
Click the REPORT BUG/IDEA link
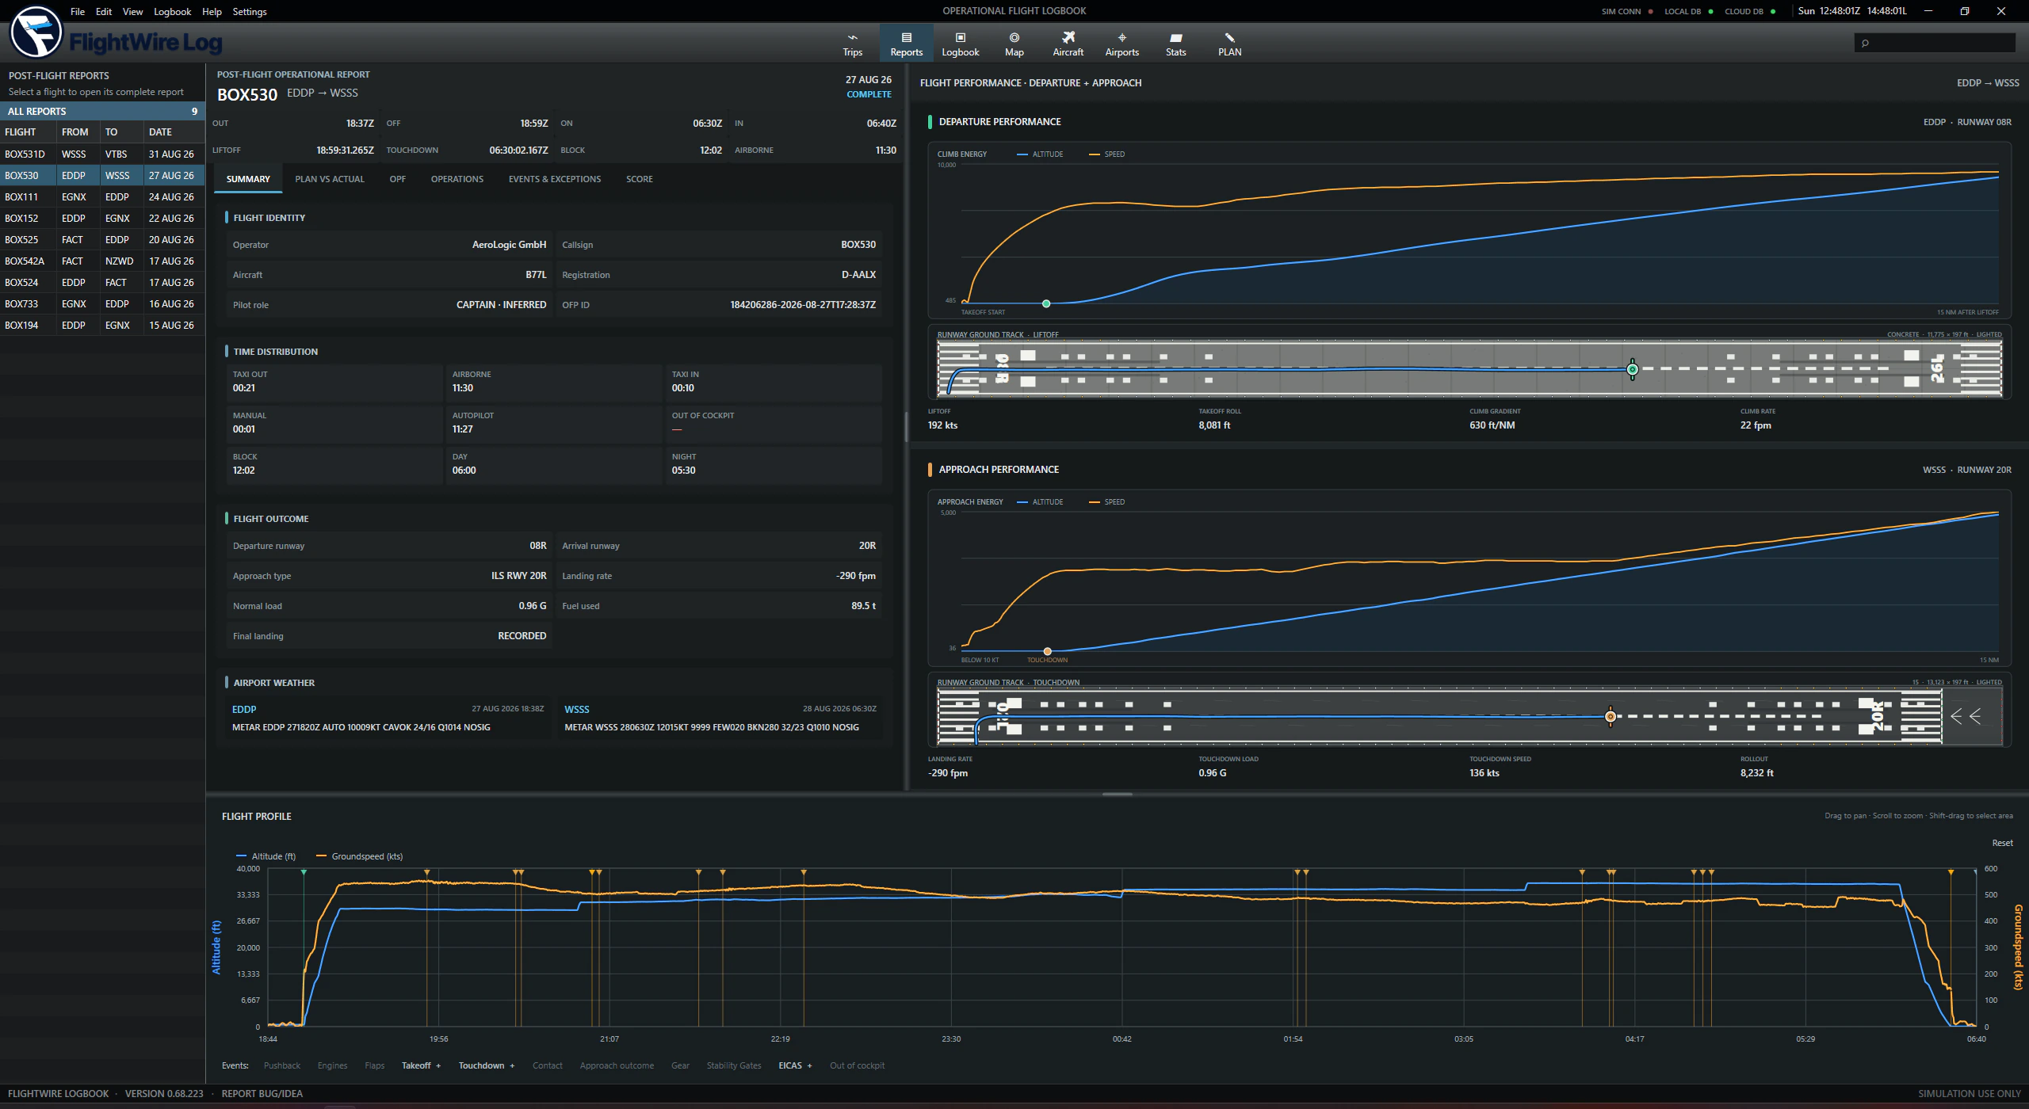[x=262, y=1094]
